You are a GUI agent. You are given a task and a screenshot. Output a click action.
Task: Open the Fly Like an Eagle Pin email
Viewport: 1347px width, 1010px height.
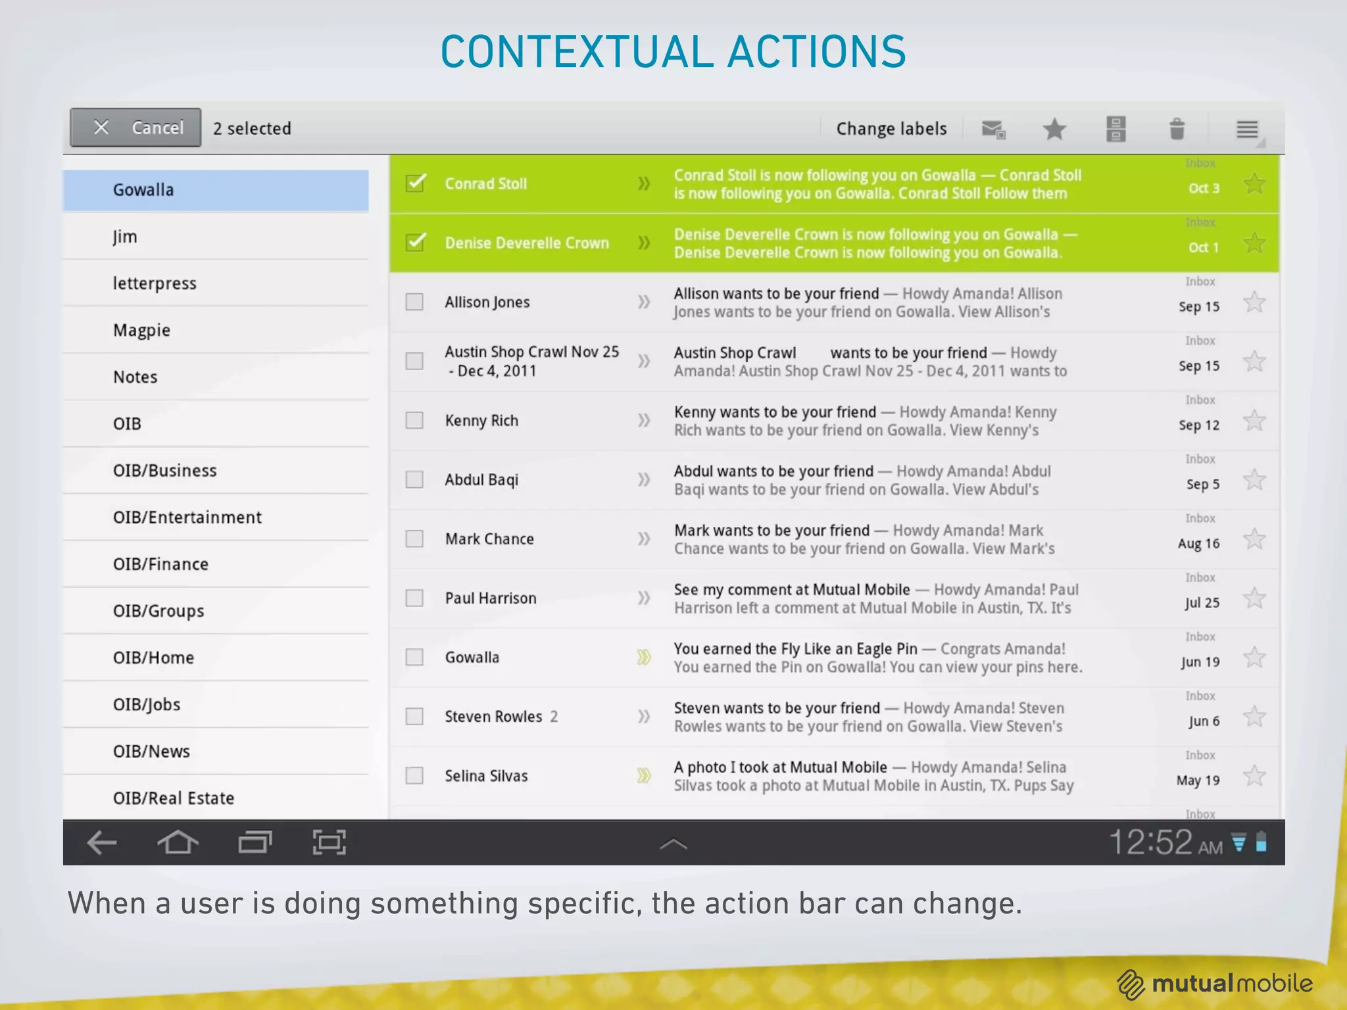(x=834, y=658)
